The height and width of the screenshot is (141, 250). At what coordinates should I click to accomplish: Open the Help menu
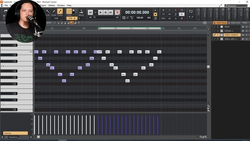point(69,5)
